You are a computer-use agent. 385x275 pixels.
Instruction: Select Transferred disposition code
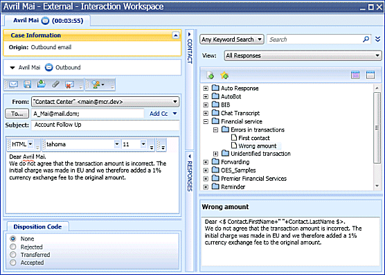tap(13, 255)
